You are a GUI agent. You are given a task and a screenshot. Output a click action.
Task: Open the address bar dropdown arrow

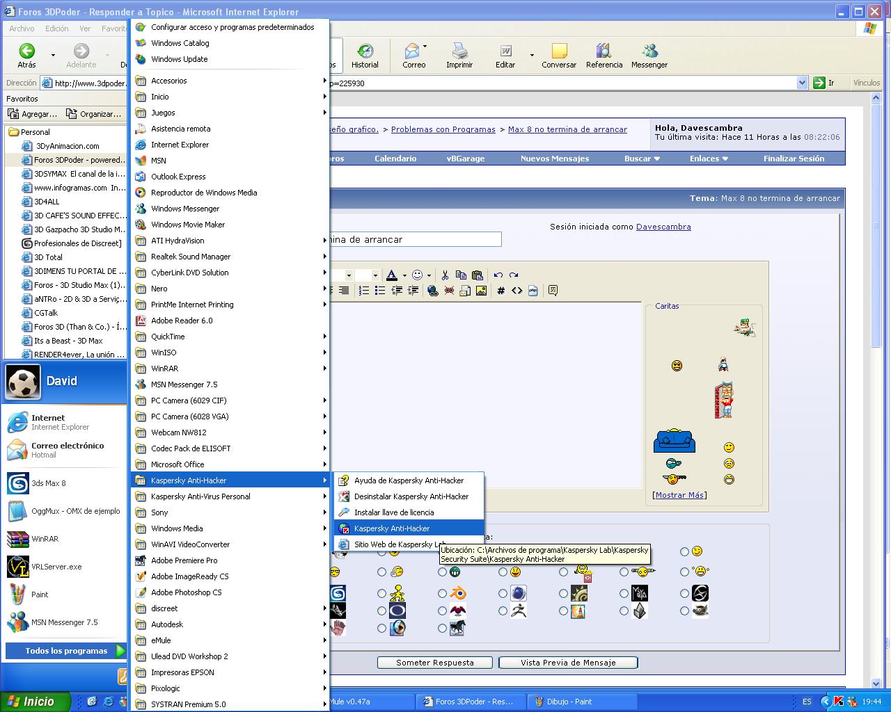click(802, 83)
